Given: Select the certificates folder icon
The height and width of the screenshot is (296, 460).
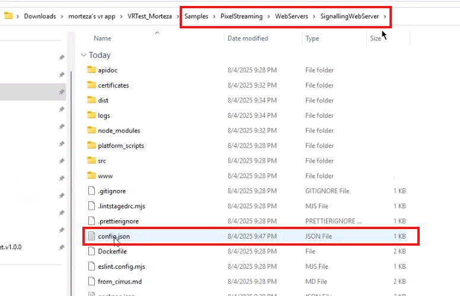Looking at the screenshot, I should coord(91,85).
